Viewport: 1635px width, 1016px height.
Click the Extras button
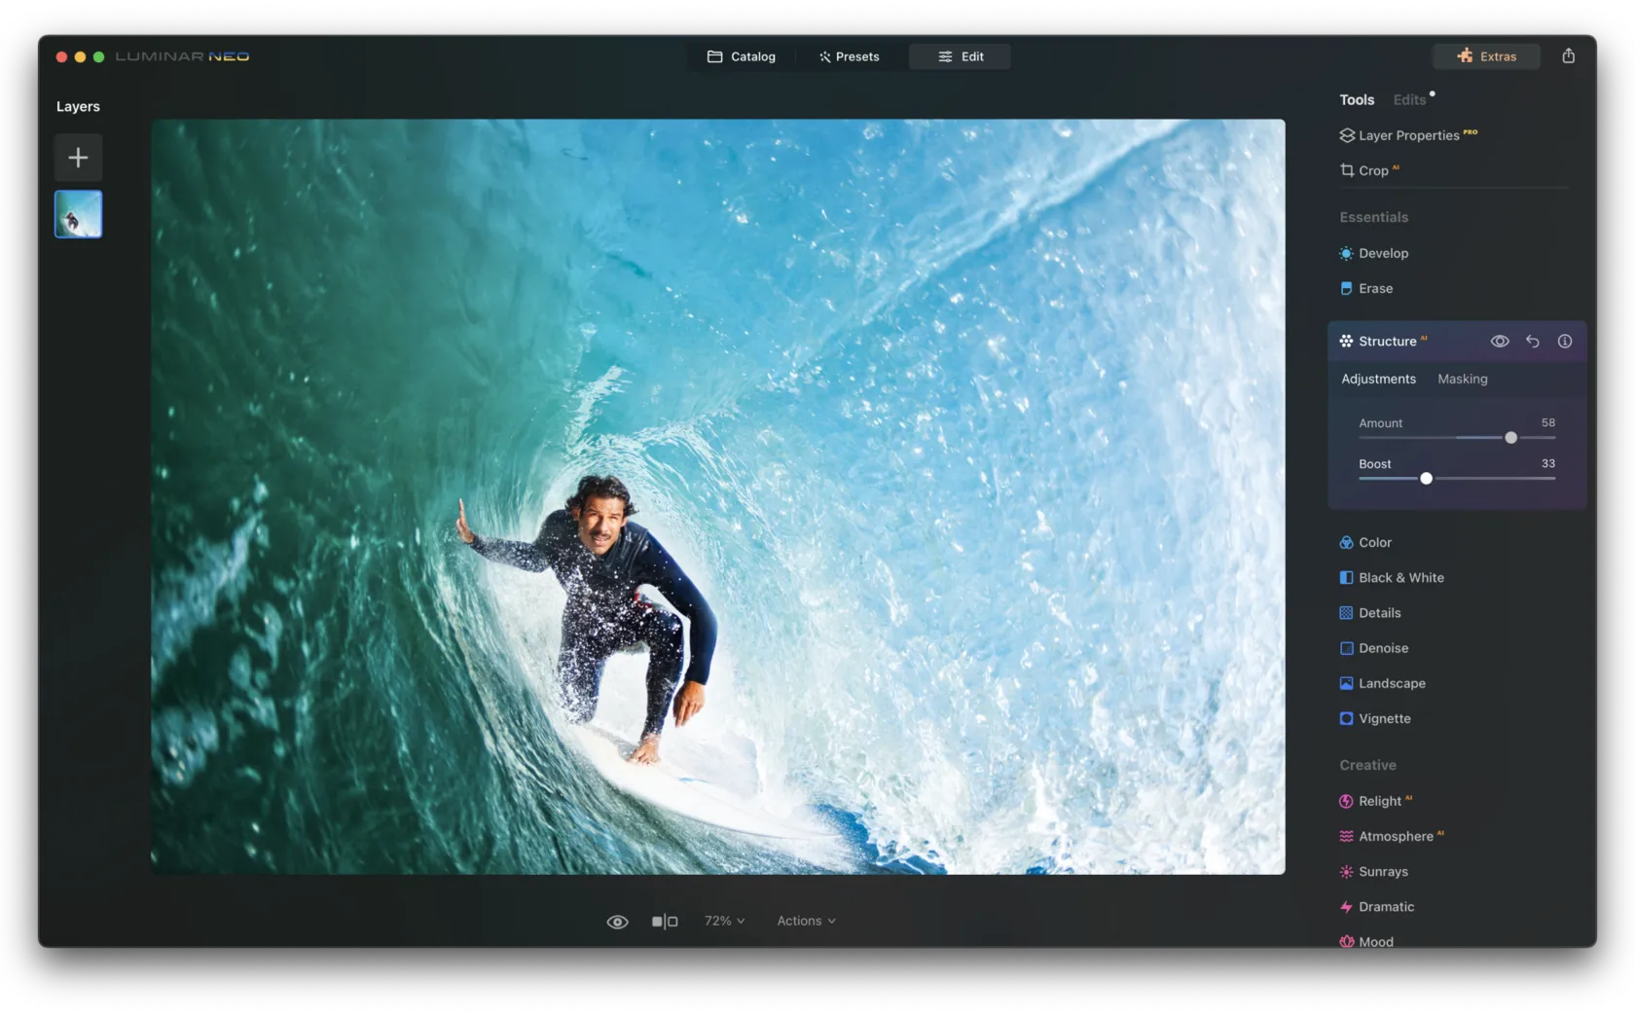pos(1486,56)
